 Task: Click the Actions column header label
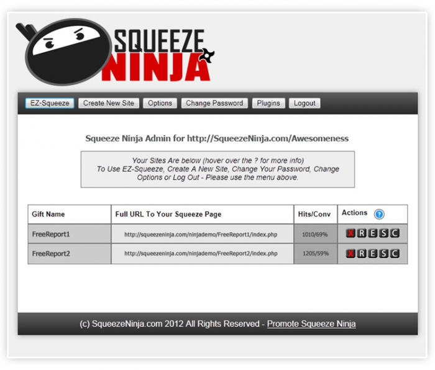coord(355,212)
